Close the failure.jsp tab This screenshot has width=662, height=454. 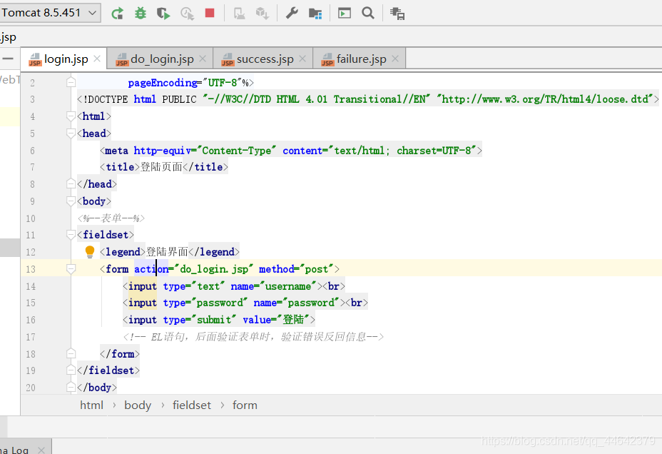[395, 59]
